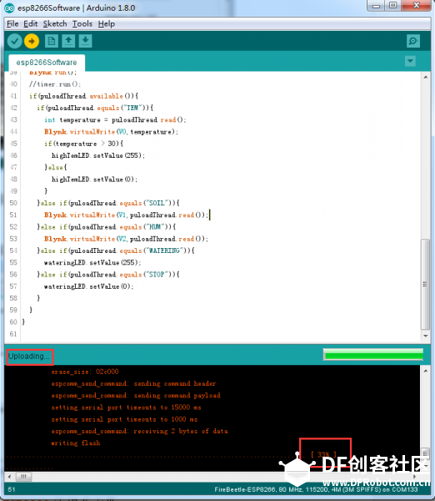The height and width of the screenshot is (501, 435).
Task: Click console line 'sending command header'
Action: pos(133,383)
